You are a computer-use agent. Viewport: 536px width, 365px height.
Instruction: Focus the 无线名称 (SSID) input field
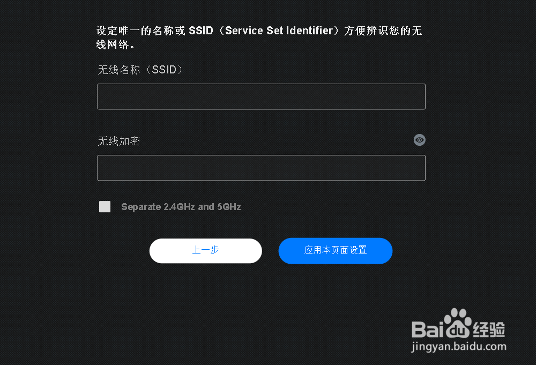tap(261, 96)
